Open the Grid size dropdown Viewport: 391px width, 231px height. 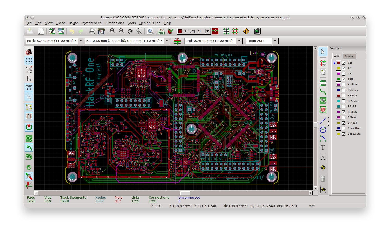[x=239, y=41]
